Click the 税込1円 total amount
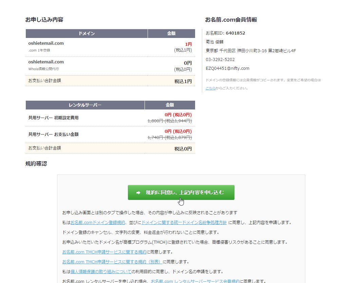This screenshot has width=360, height=283. 183,81
